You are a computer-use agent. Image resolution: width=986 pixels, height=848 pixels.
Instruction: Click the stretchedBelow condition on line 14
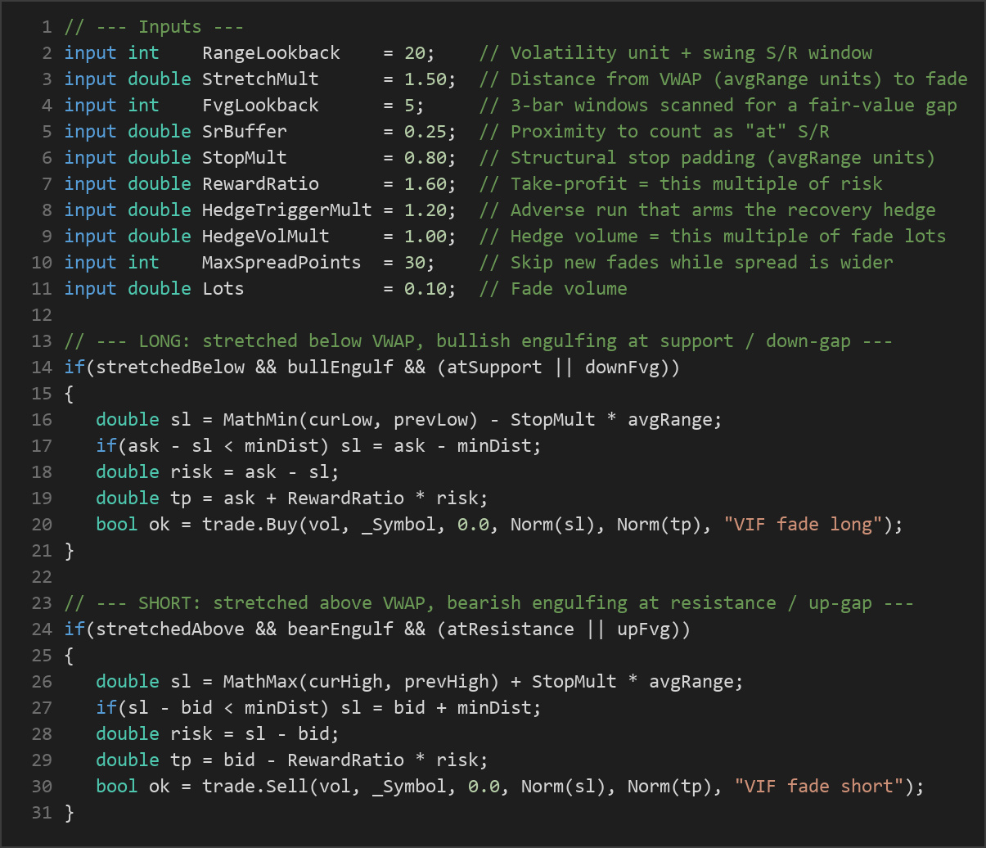[x=170, y=368]
